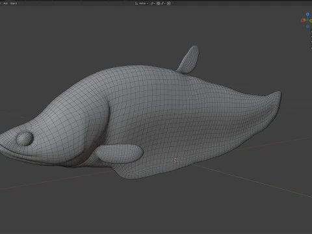Select the dolphin's eye sphere object
The image size is (312, 234).
(x=25, y=138)
